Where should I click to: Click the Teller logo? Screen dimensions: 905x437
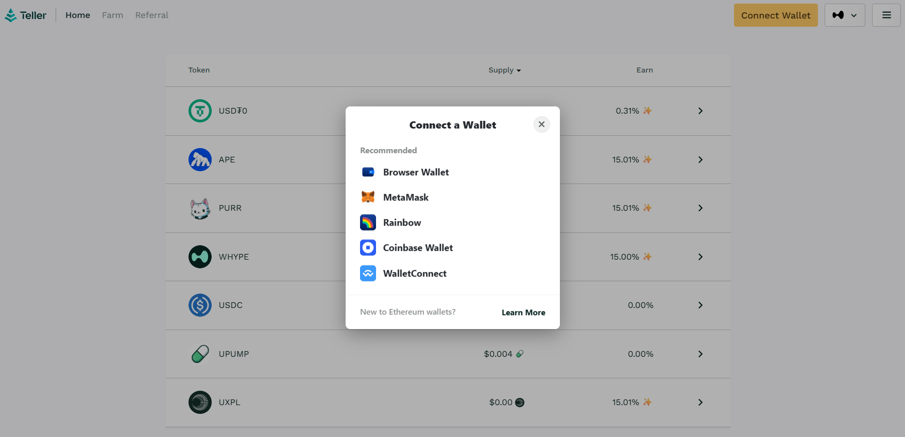click(x=26, y=15)
